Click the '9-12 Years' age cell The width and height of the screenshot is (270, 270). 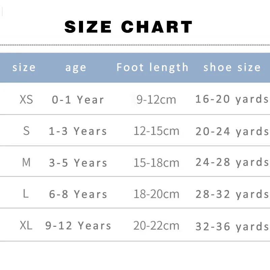(78, 226)
